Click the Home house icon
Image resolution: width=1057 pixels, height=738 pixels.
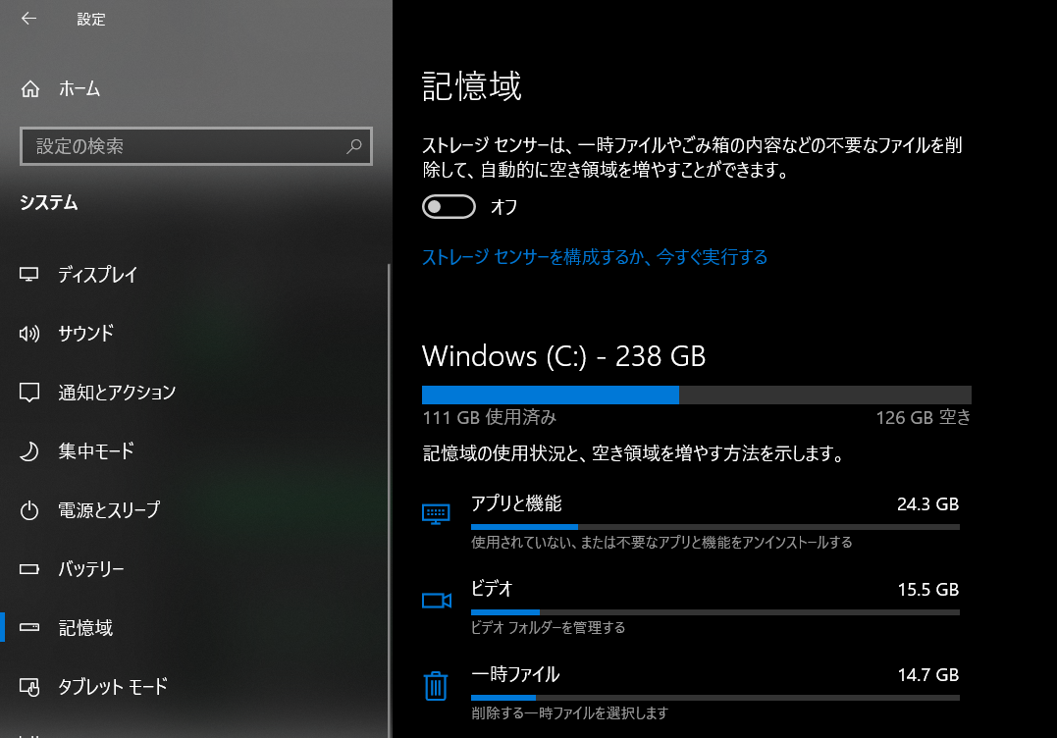point(30,89)
